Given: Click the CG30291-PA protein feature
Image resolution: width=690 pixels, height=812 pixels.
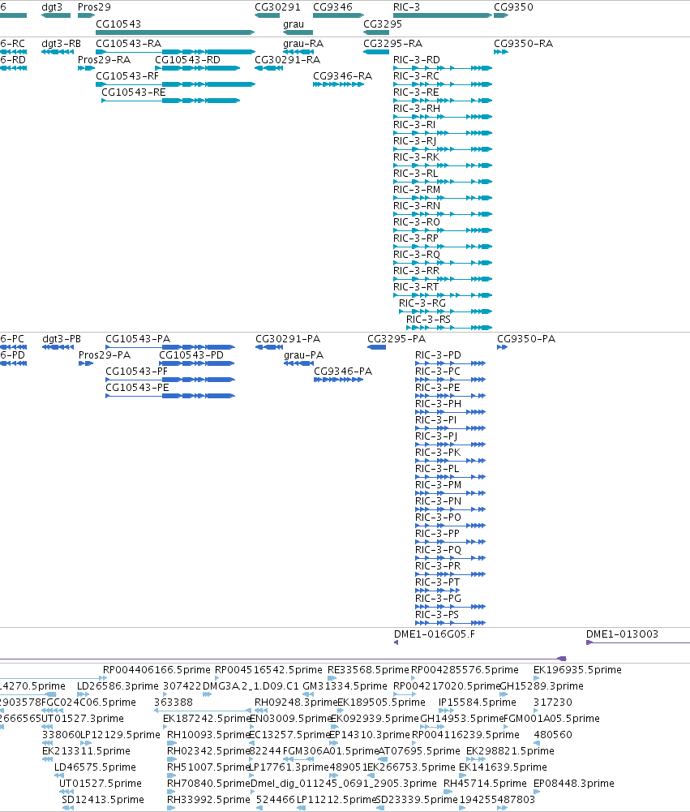Looking at the screenshot, I should pos(269,347).
